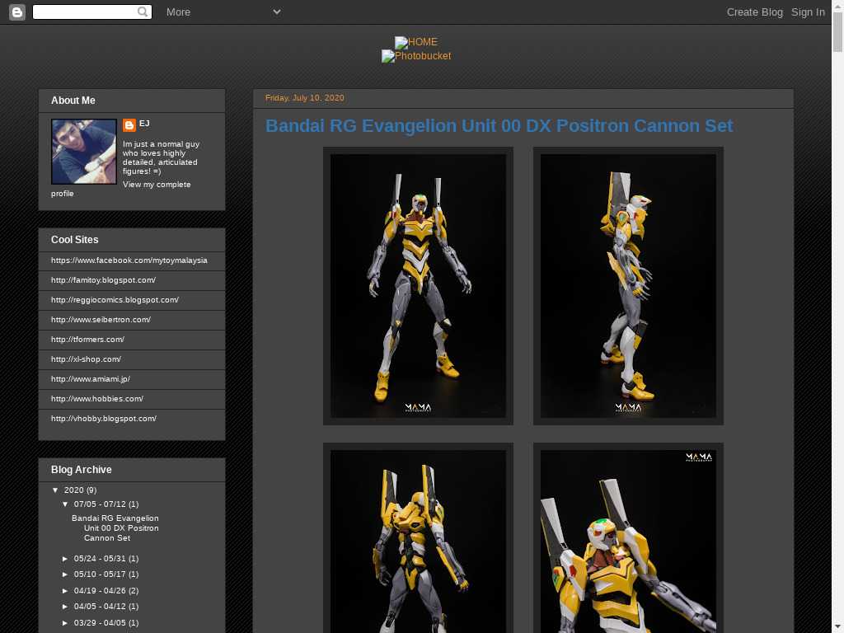The height and width of the screenshot is (633, 844).
Task: Open archive post Bandai RG Evangelion Unit 00
Action: click(x=115, y=528)
